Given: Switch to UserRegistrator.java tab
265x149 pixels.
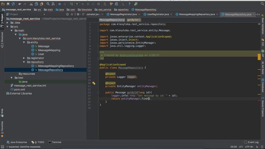Looking at the screenshot, I should click(158, 14).
